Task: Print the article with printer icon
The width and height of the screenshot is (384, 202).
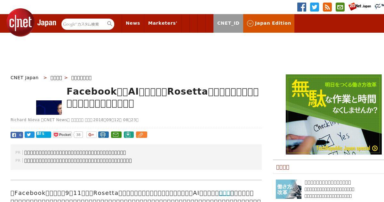Action: [x=103, y=135]
